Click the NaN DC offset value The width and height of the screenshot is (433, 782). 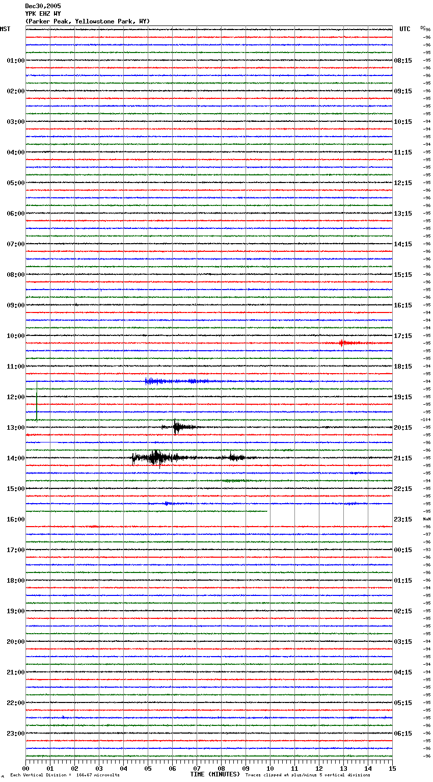click(427, 519)
